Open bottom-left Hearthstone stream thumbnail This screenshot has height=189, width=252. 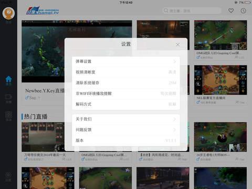(x=48, y=178)
